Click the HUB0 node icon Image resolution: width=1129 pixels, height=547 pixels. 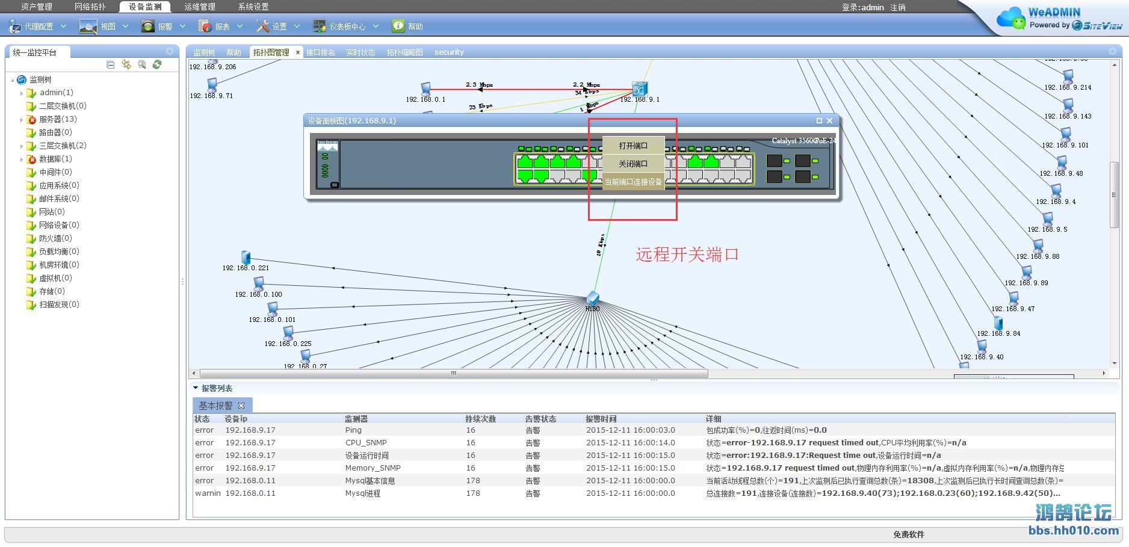click(x=593, y=298)
